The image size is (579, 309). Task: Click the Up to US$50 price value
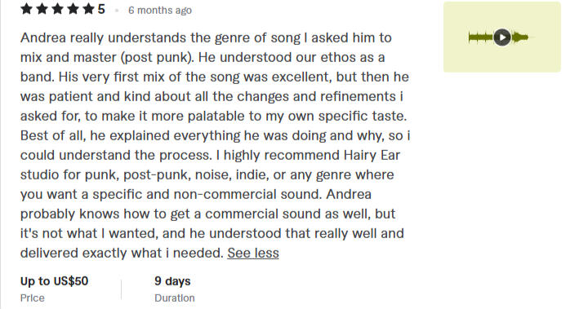coord(54,281)
